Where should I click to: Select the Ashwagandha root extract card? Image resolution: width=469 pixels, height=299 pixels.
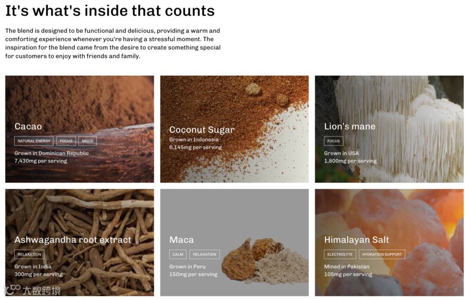pos(79,243)
